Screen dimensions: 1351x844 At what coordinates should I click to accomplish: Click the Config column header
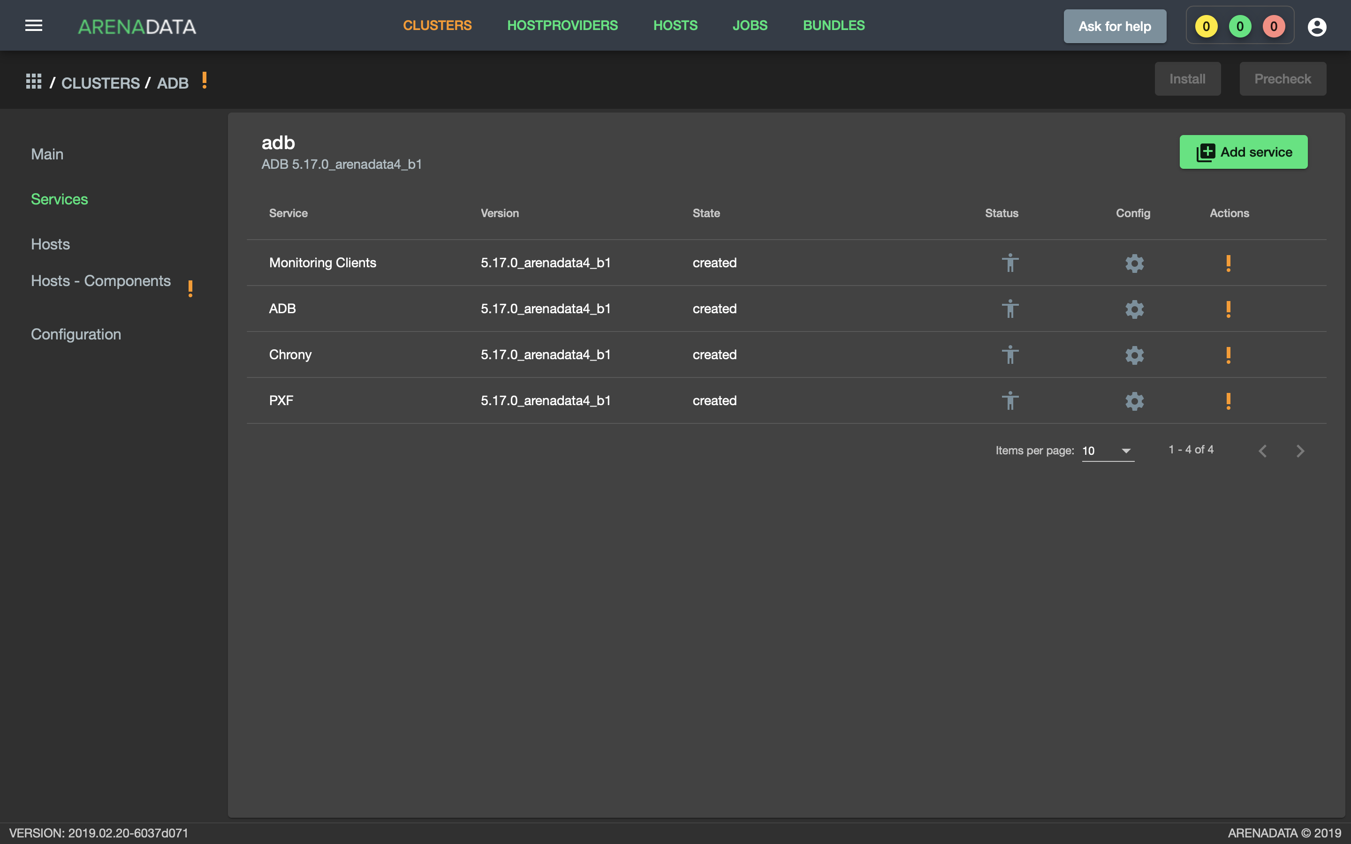[x=1133, y=213]
